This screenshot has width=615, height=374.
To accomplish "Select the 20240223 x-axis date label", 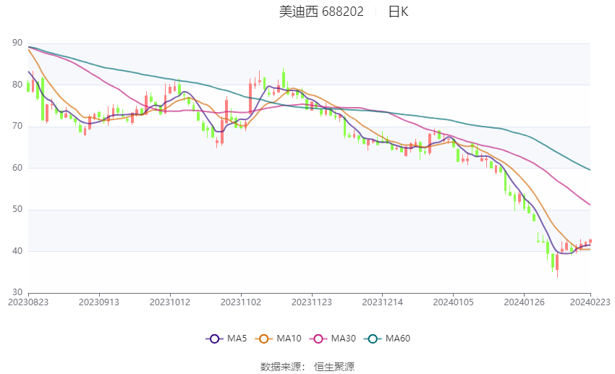I will (590, 302).
